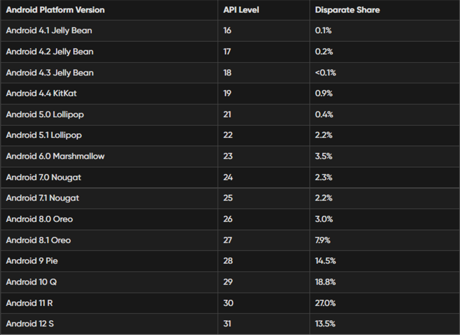Click the 27.0% share value
Screen dimensions: 460x335
point(325,303)
